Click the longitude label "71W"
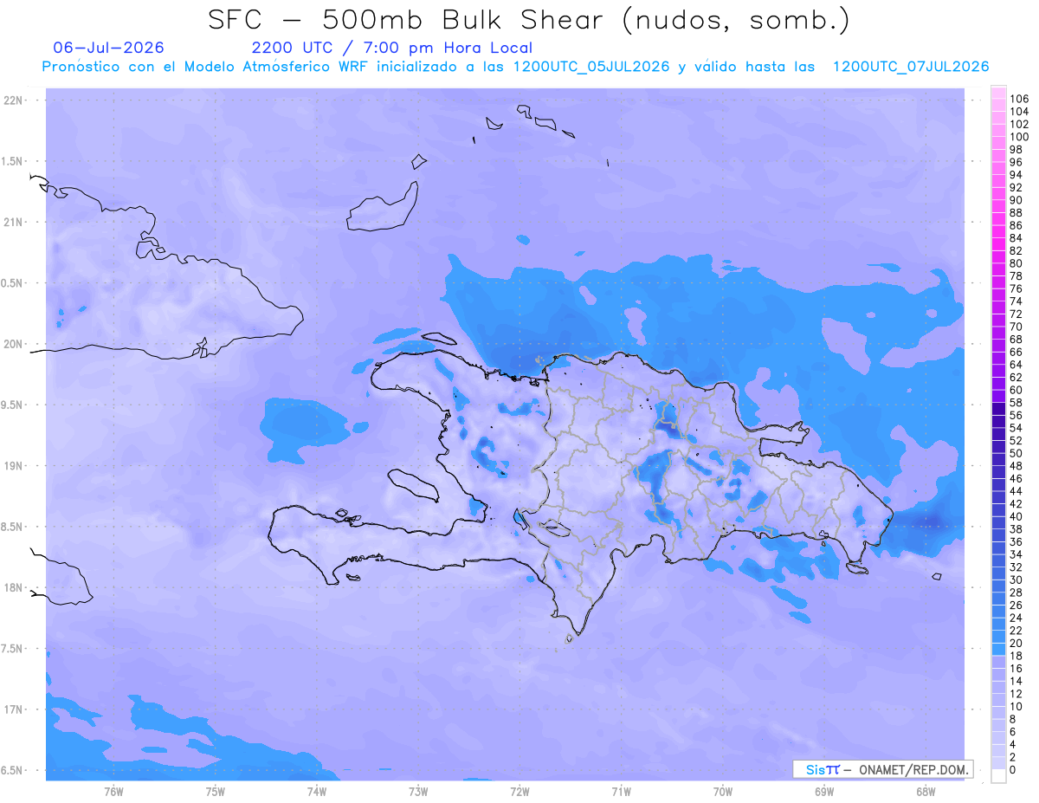This screenshot has height=803, width=1039. point(621,792)
